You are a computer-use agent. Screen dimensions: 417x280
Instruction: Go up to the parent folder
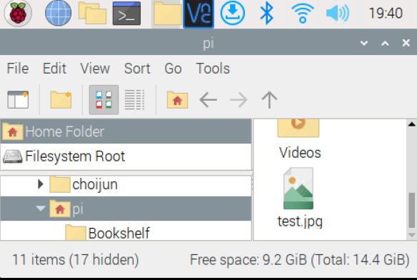tap(269, 100)
